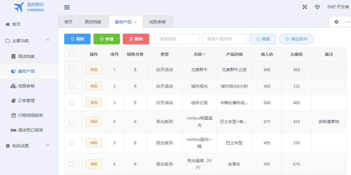The height and width of the screenshot is (175, 351).
Task: Click the 儿童价 column header
Action: point(296,54)
